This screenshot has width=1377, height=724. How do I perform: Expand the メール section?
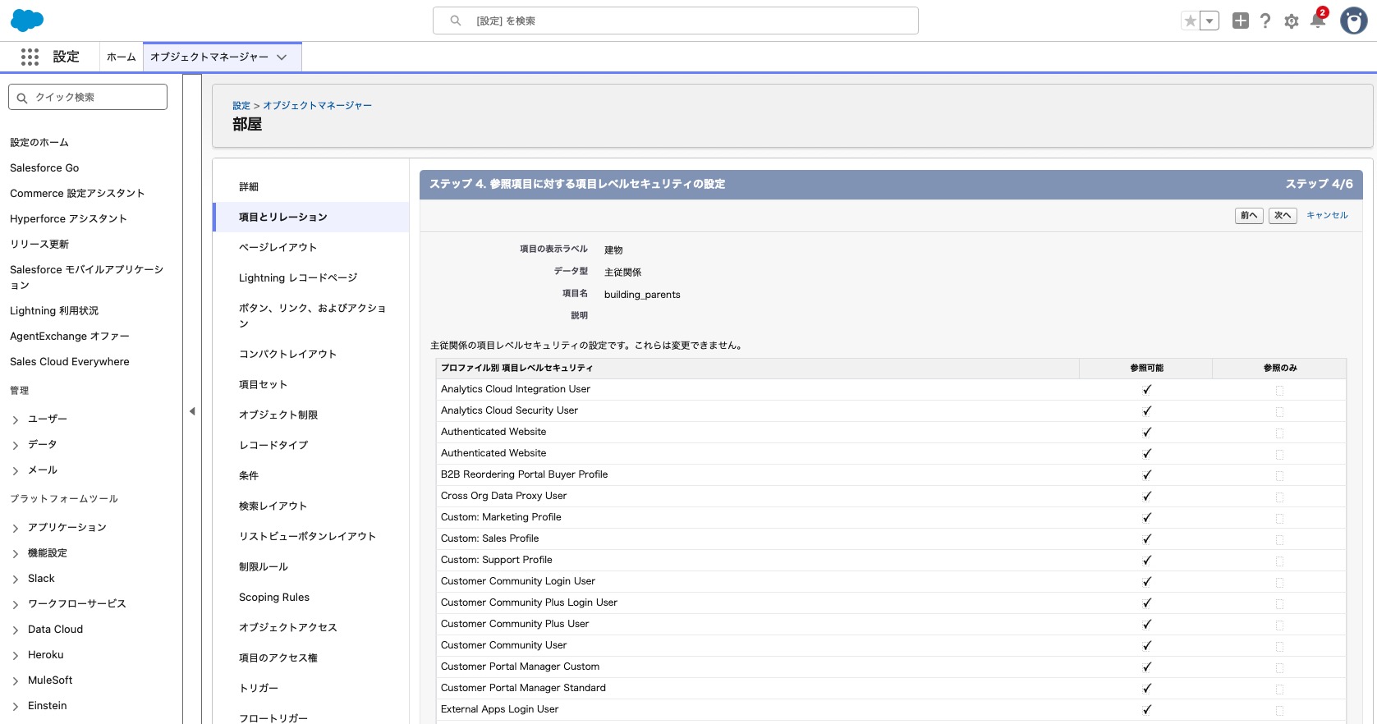16,470
